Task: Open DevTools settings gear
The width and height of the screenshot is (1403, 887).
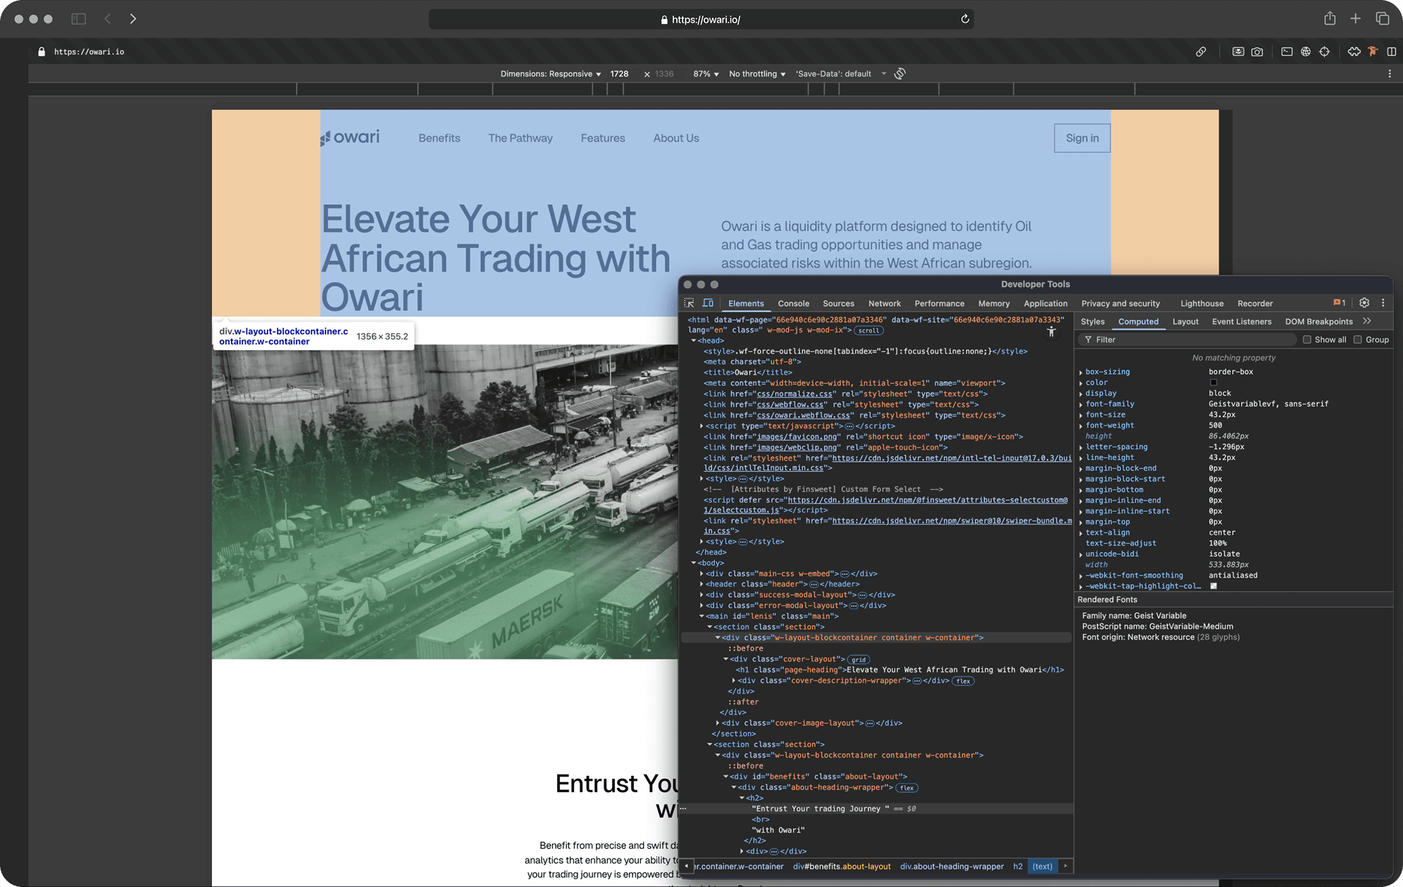Action: tap(1364, 303)
